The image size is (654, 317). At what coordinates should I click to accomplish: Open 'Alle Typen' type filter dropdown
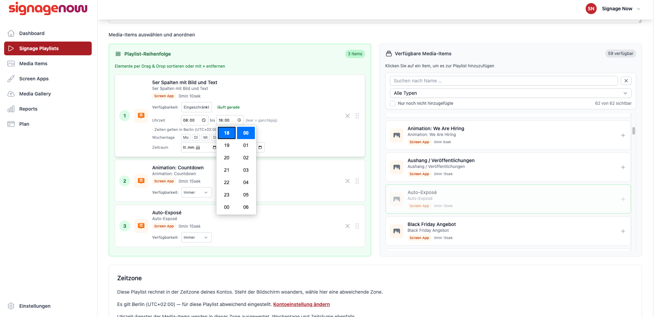pyautogui.click(x=510, y=93)
